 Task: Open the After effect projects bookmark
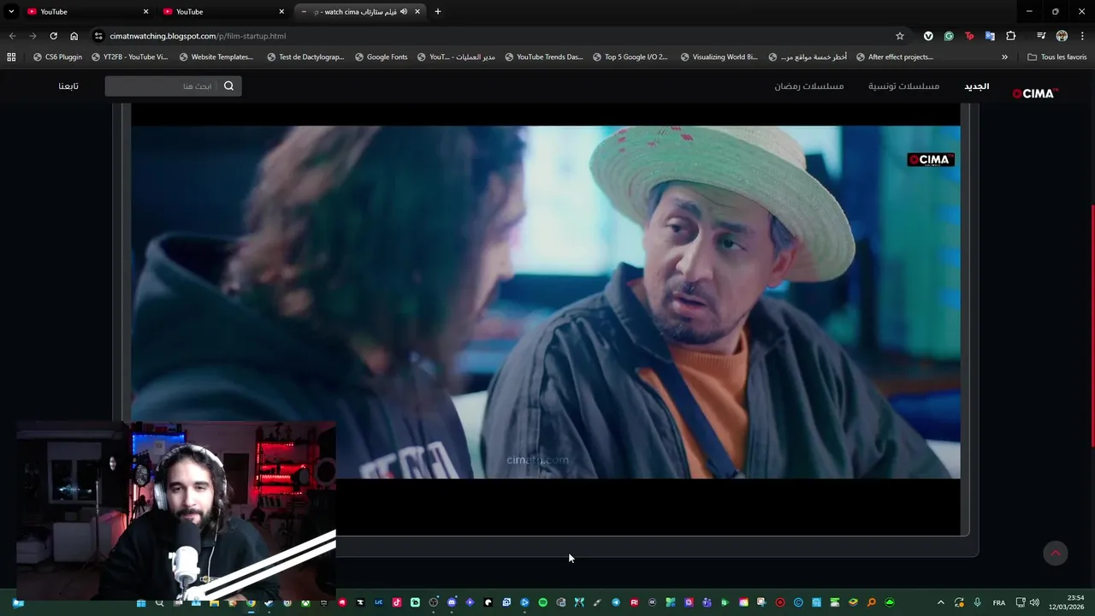point(895,57)
